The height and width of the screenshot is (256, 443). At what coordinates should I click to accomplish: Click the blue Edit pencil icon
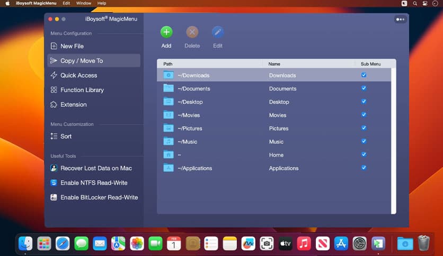(x=218, y=32)
